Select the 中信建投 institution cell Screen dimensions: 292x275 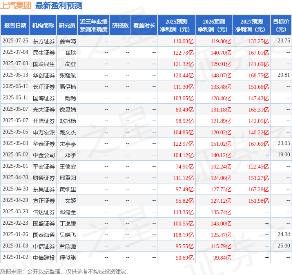point(44,258)
